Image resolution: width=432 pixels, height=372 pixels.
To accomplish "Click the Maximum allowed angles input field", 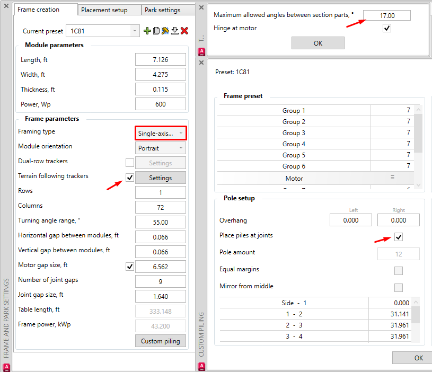I will click(387, 16).
